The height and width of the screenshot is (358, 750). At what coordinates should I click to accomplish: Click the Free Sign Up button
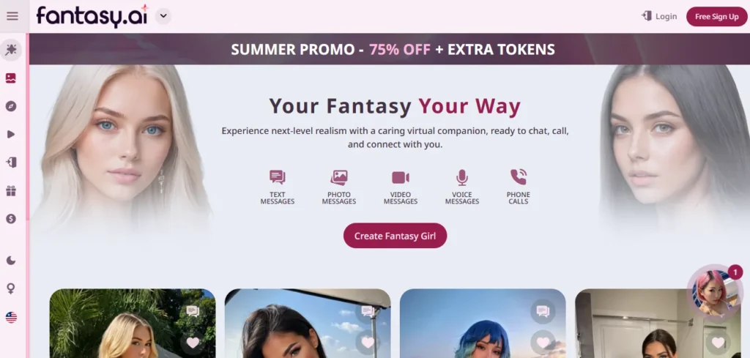(716, 17)
